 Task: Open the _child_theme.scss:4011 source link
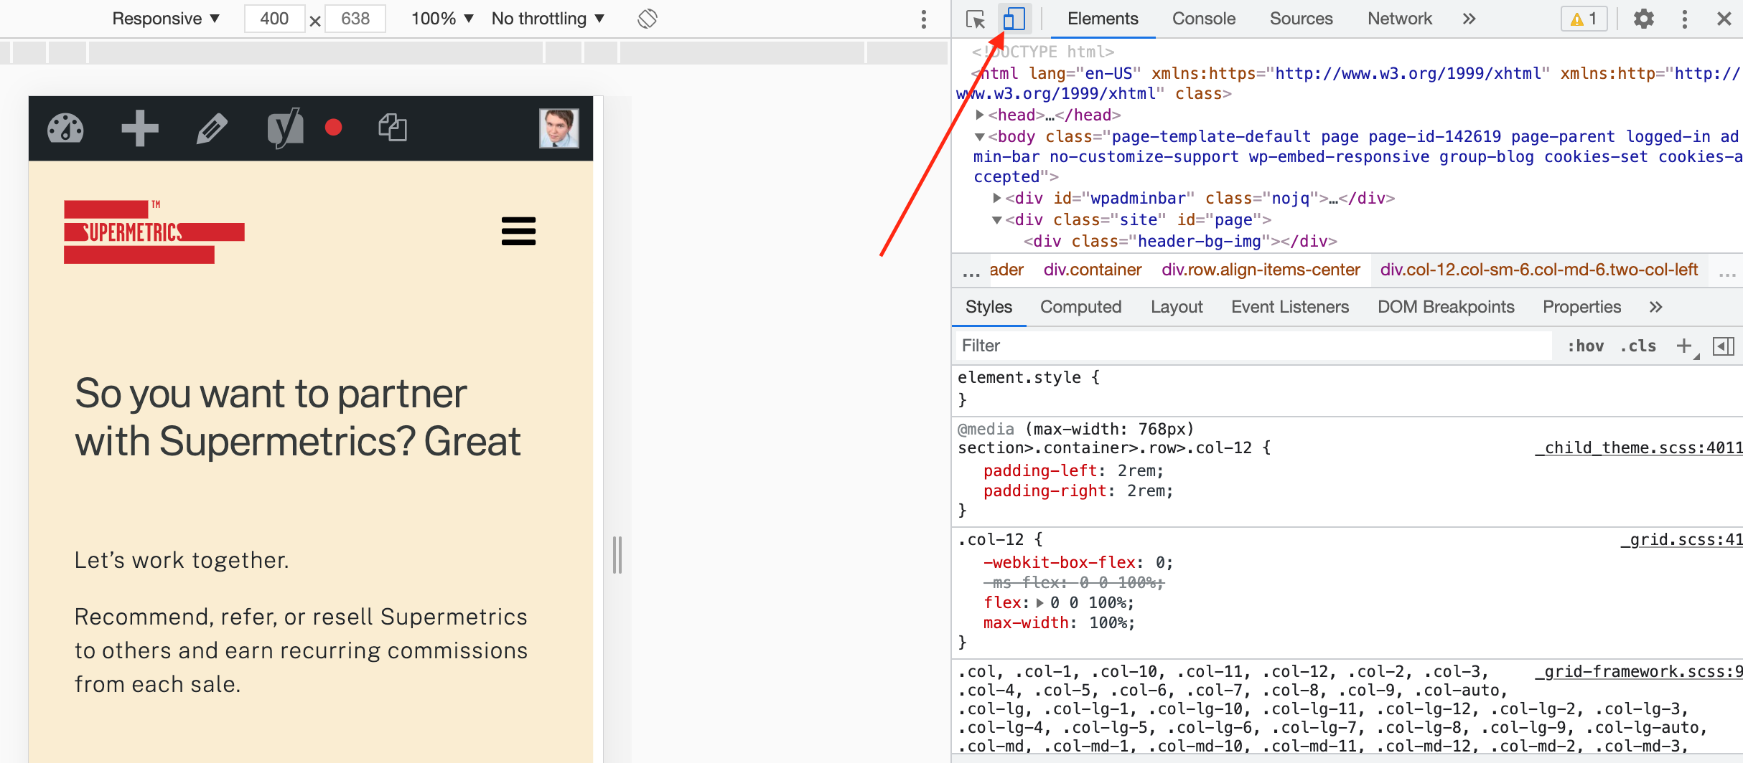point(1638,447)
